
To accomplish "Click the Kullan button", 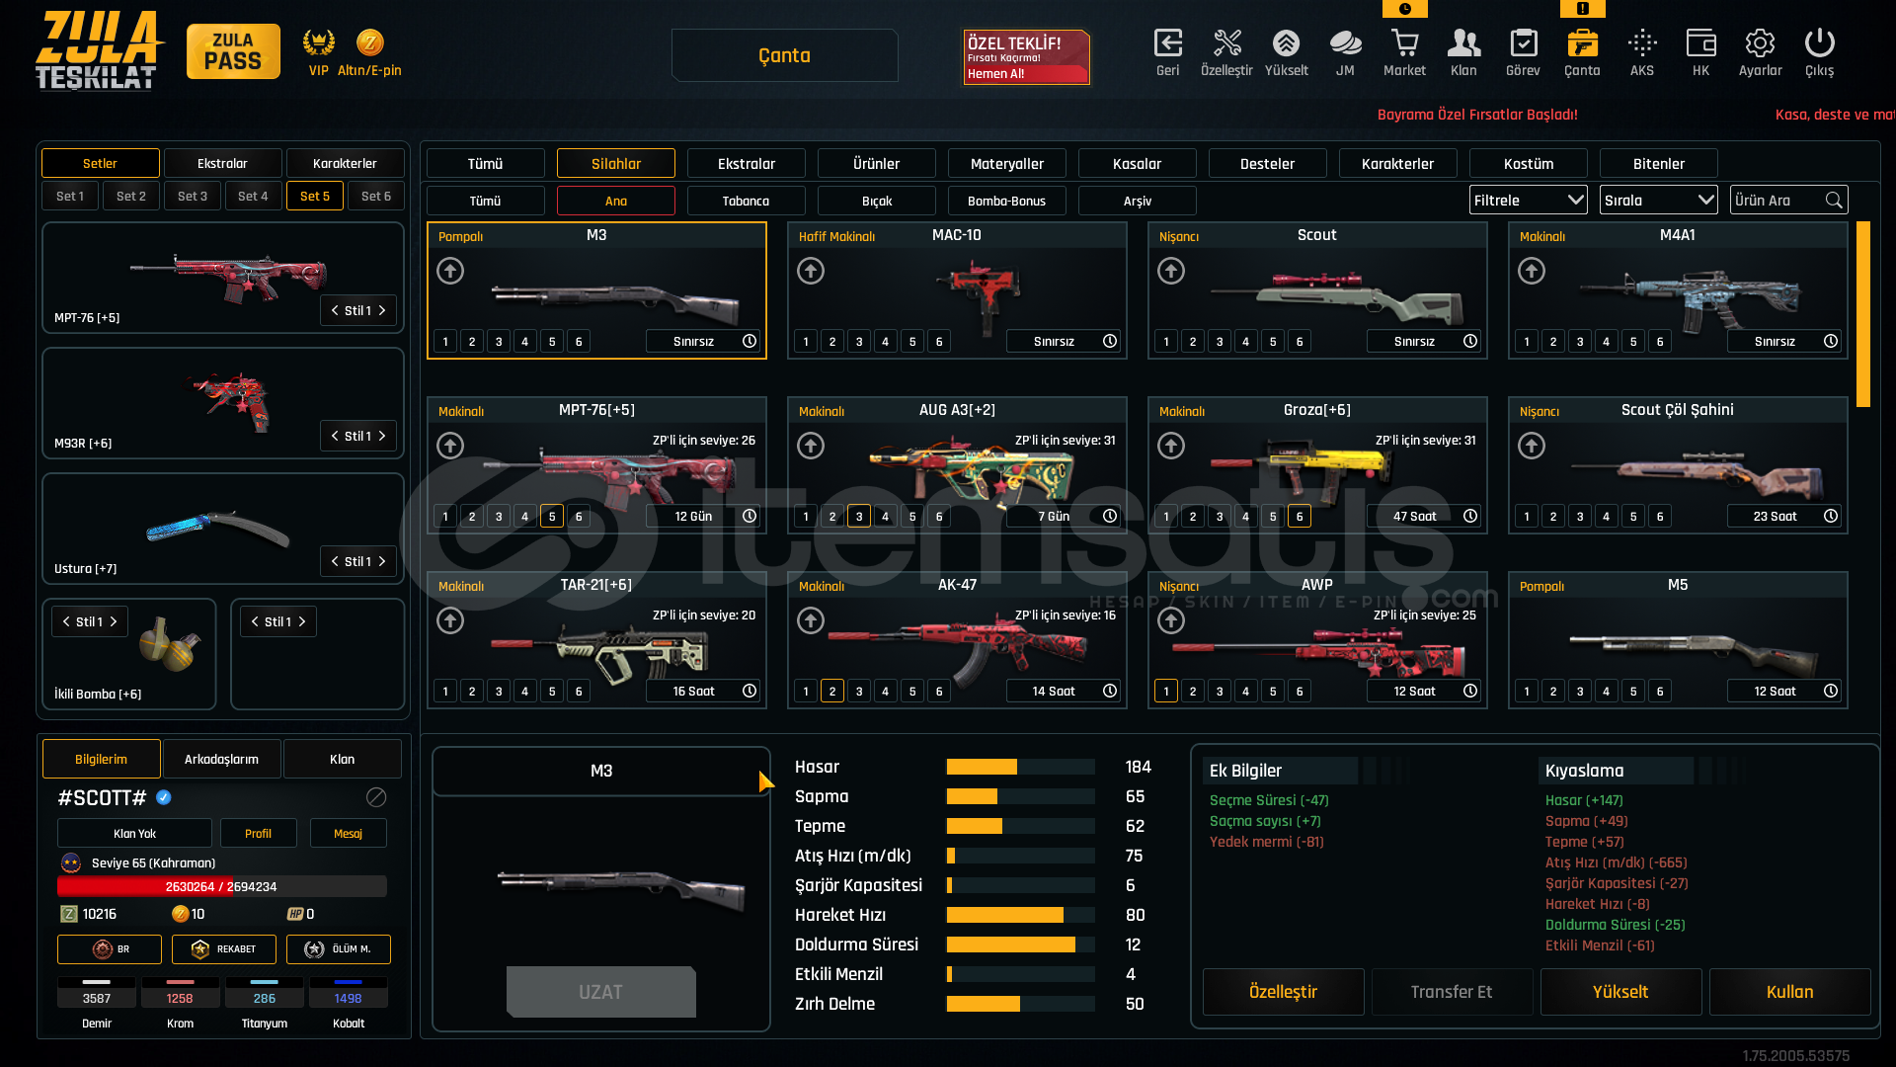I will [x=1790, y=992].
